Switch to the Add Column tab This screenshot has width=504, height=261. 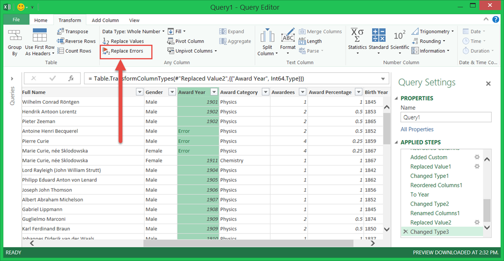tap(105, 20)
